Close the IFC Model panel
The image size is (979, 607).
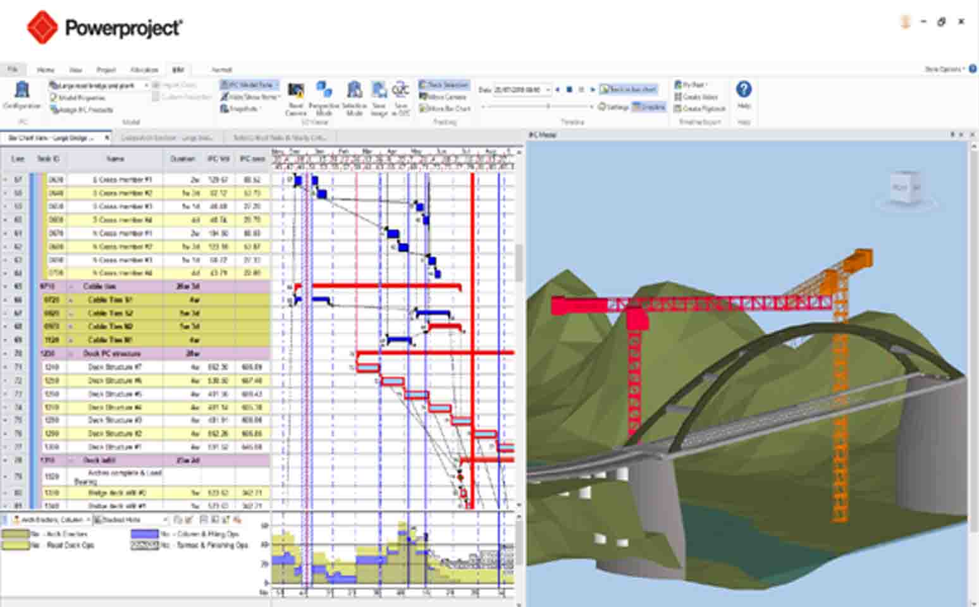[x=971, y=135]
